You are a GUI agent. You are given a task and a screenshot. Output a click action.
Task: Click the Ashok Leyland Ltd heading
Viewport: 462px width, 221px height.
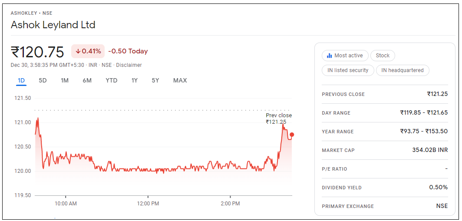(53, 25)
